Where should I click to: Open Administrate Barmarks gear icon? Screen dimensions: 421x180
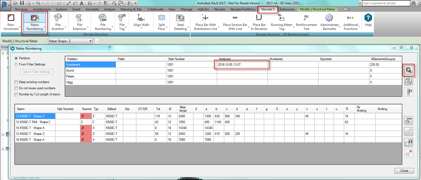coord(329,18)
